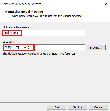Image resolution: width=110 pixels, height=111 pixels.
Task: Go to the next wizard step
Action: point(77,107)
